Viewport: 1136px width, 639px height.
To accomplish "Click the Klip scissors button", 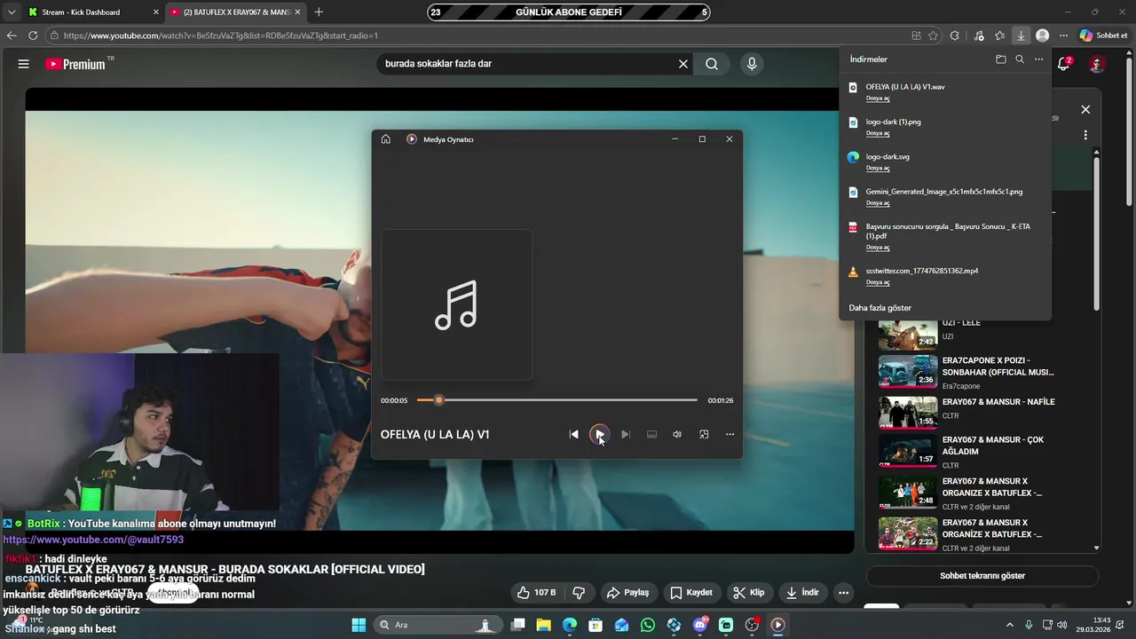I will [749, 593].
